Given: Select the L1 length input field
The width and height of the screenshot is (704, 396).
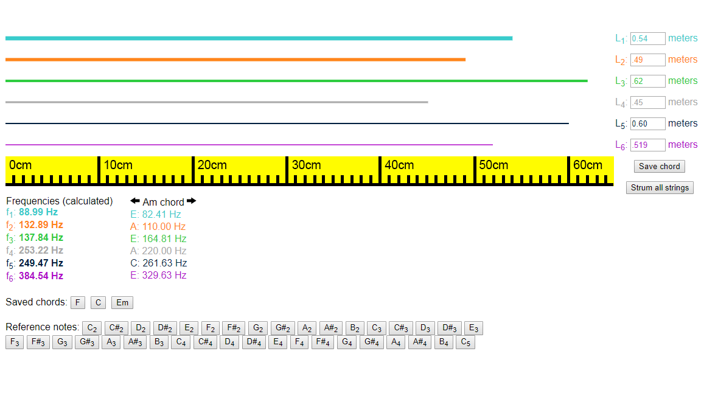Looking at the screenshot, I should click(647, 38).
